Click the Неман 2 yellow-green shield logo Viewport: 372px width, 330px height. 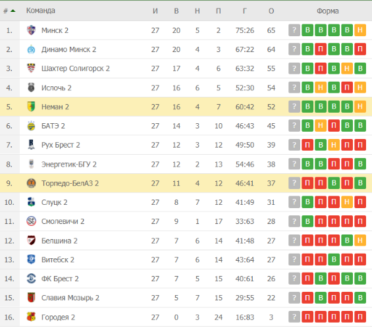(31, 107)
